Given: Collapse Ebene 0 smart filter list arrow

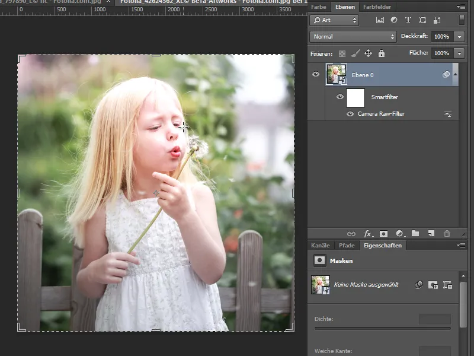Looking at the screenshot, I should tap(455, 75).
